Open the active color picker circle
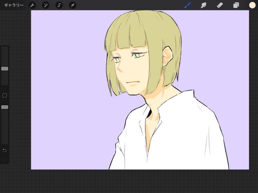This screenshot has height=193, width=258. (252, 5)
